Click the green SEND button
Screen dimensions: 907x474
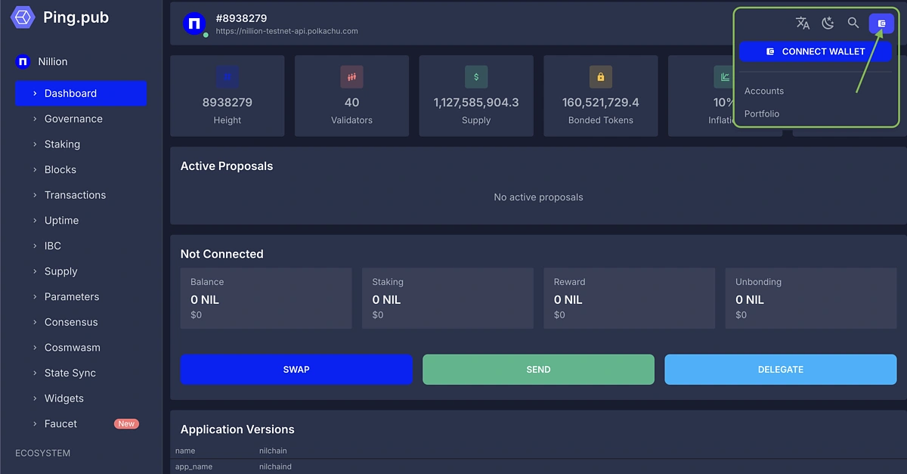pyautogui.click(x=538, y=369)
